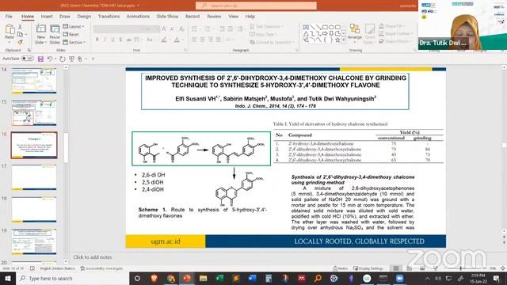
Task: Open the Paste options dropdown arrow
Action: 10,42
